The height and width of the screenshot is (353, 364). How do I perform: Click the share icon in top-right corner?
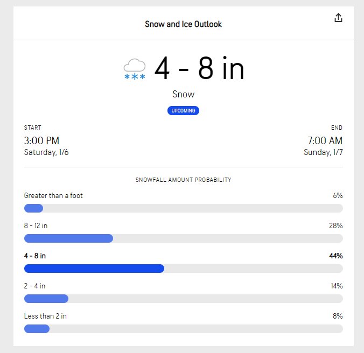point(338,18)
